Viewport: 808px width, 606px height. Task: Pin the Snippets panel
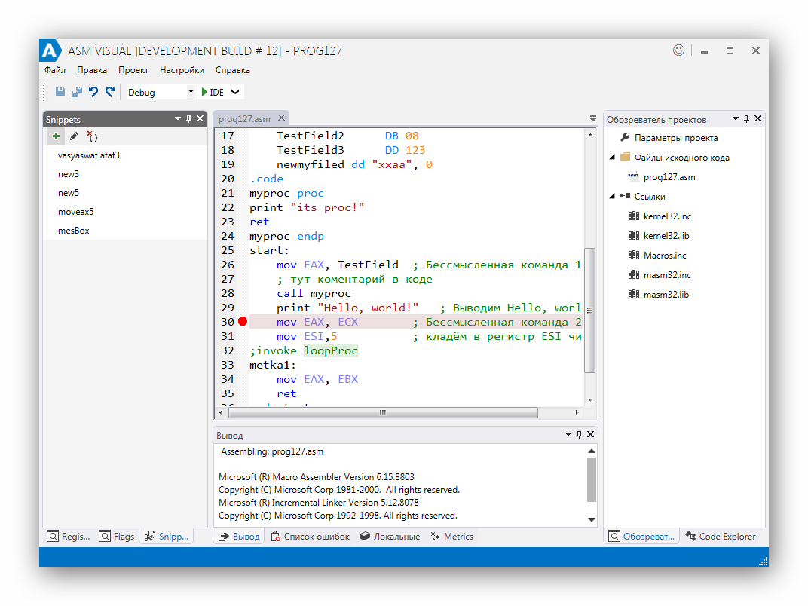[189, 119]
